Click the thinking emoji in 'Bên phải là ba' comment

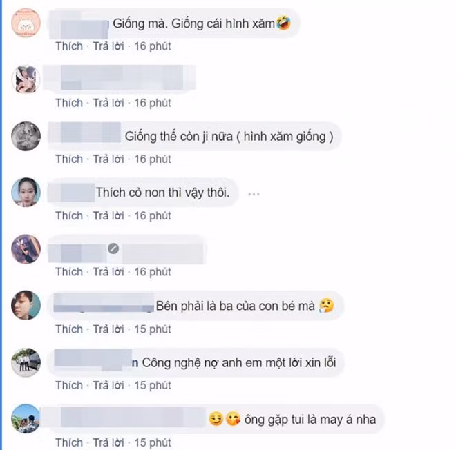pos(327,305)
